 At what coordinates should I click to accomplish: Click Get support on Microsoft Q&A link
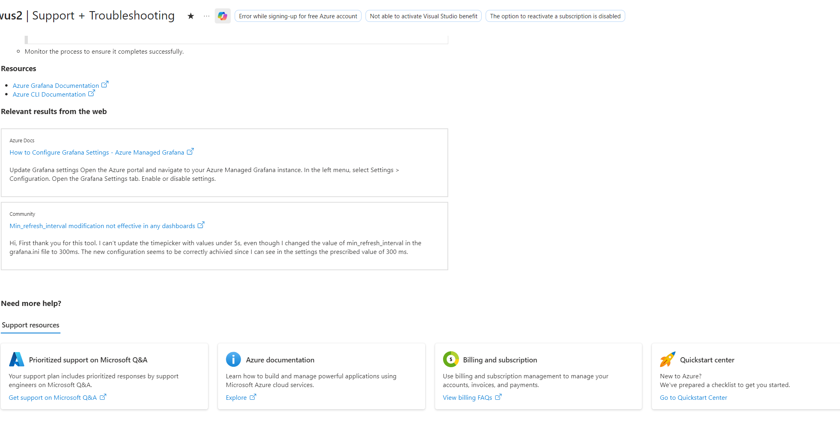[x=52, y=397]
